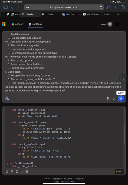The image size is (128, 185).
Task: Open the Terms link
Action: pyautogui.click(x=56, y=182)
